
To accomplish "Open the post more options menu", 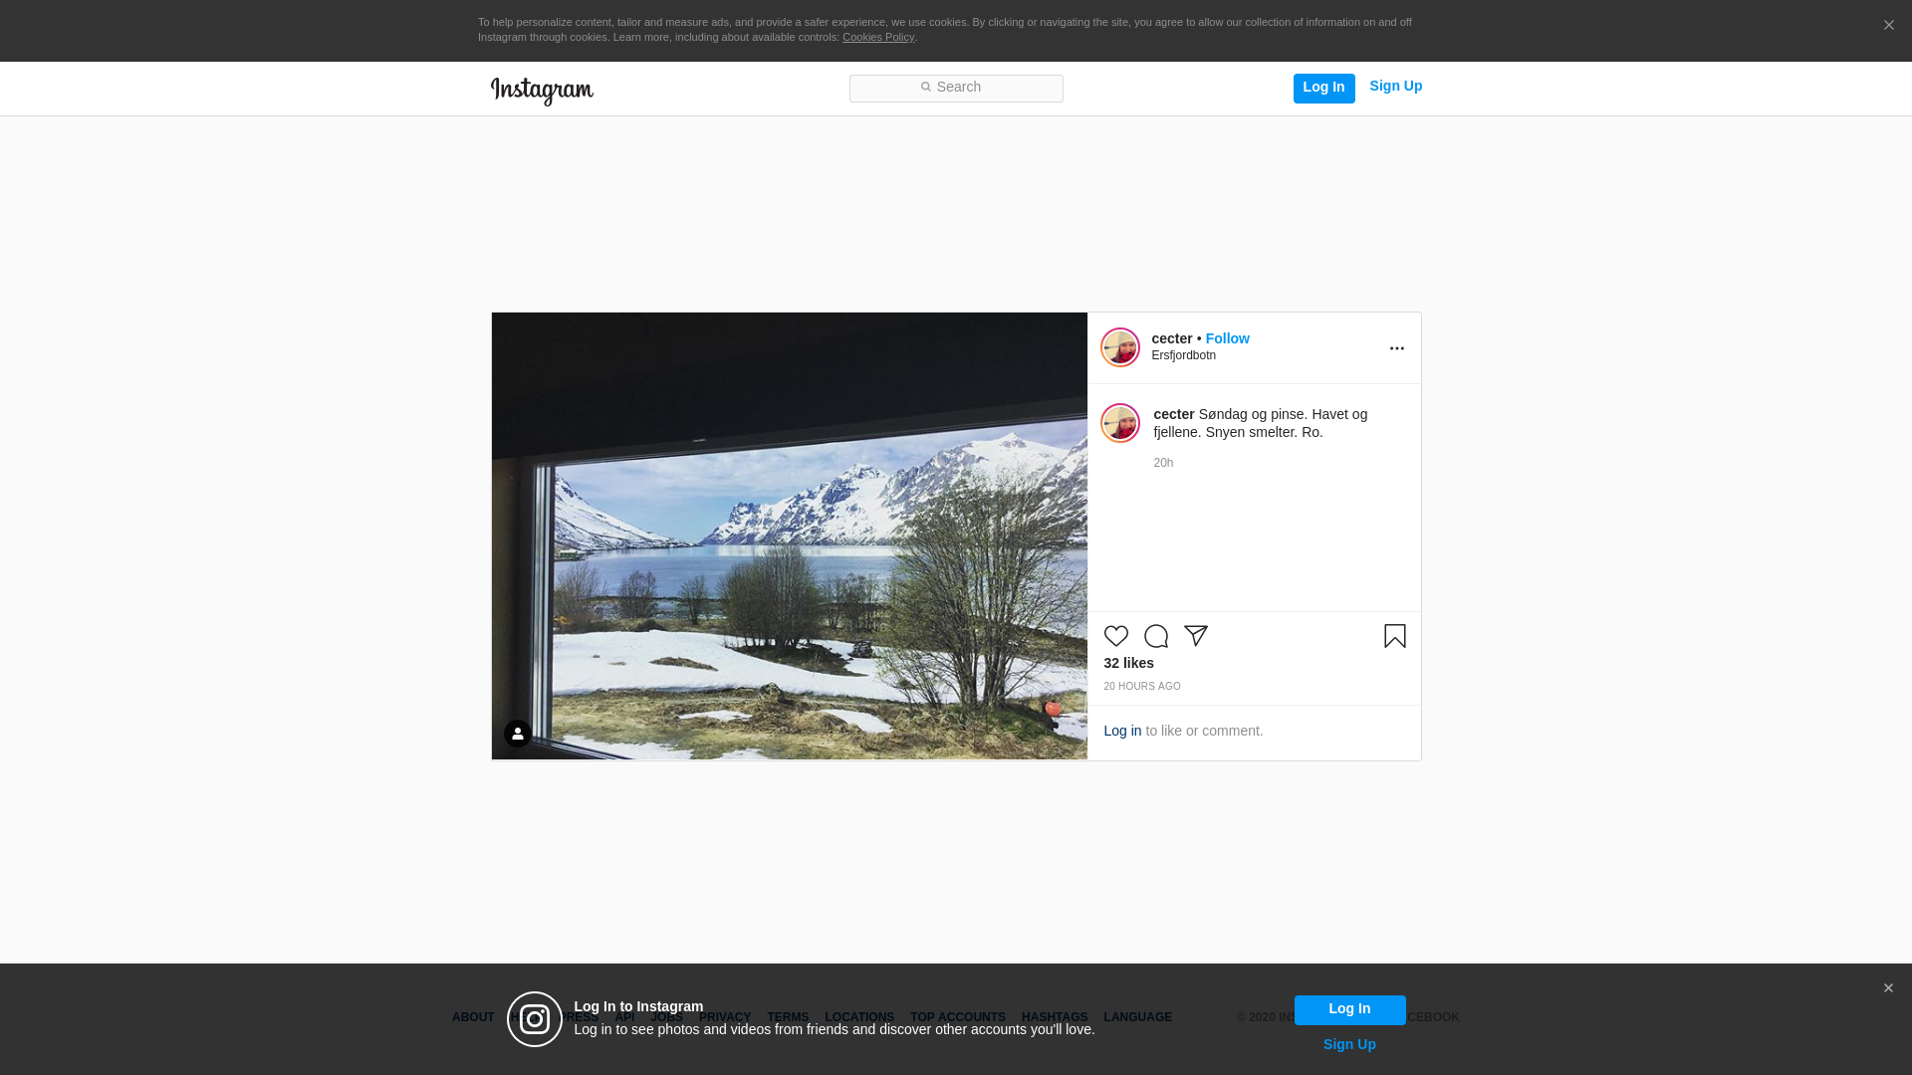I will (x=1396, y=348).
